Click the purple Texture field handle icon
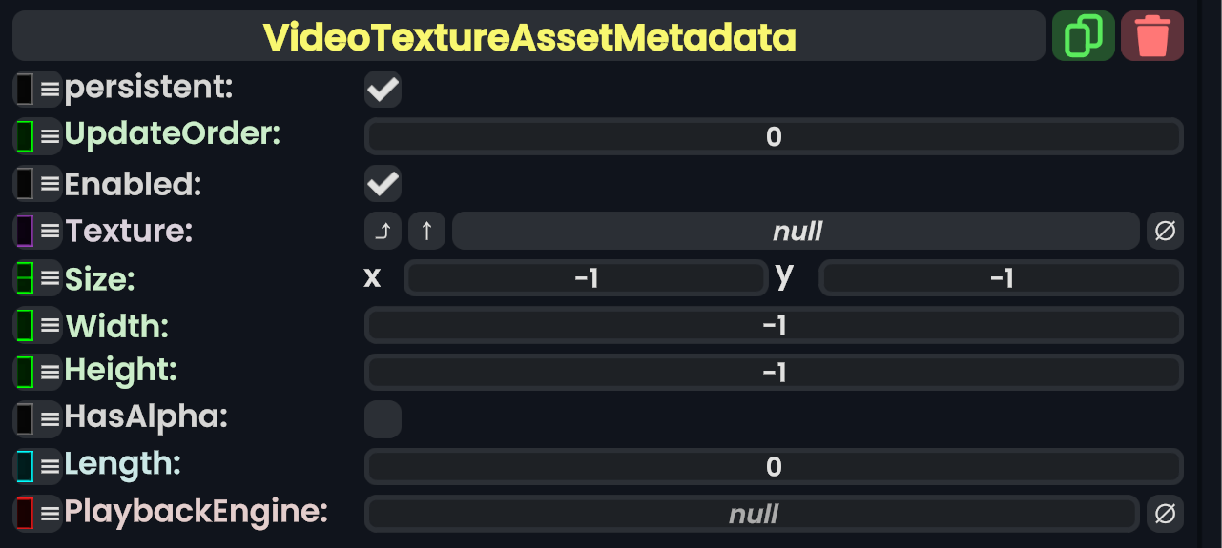The width and height of the screenshot is (1222, 548). point(25,231)
